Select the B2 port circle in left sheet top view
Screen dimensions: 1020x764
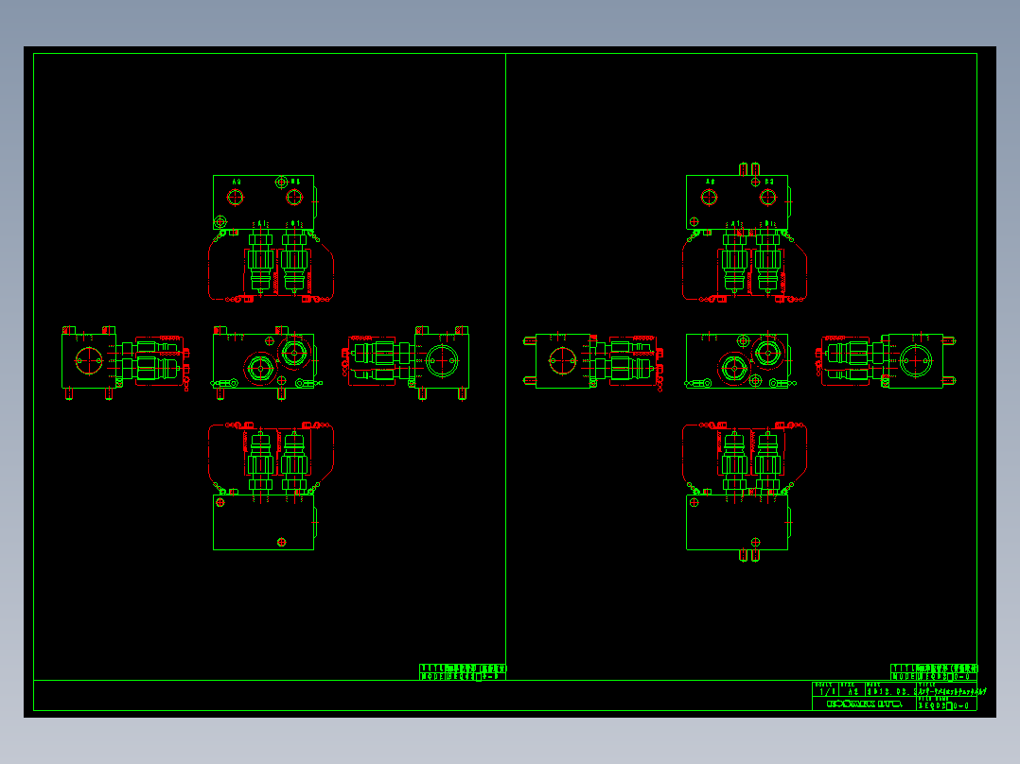[294, 197]
